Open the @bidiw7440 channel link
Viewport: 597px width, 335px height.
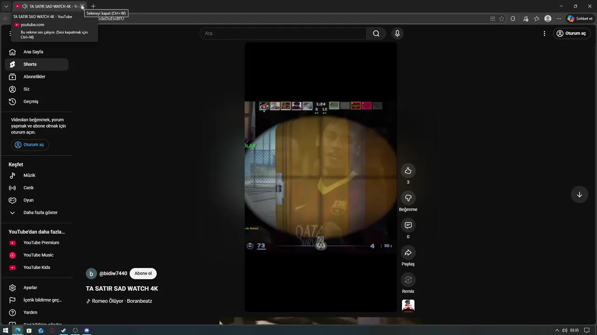tap(113, 274)
